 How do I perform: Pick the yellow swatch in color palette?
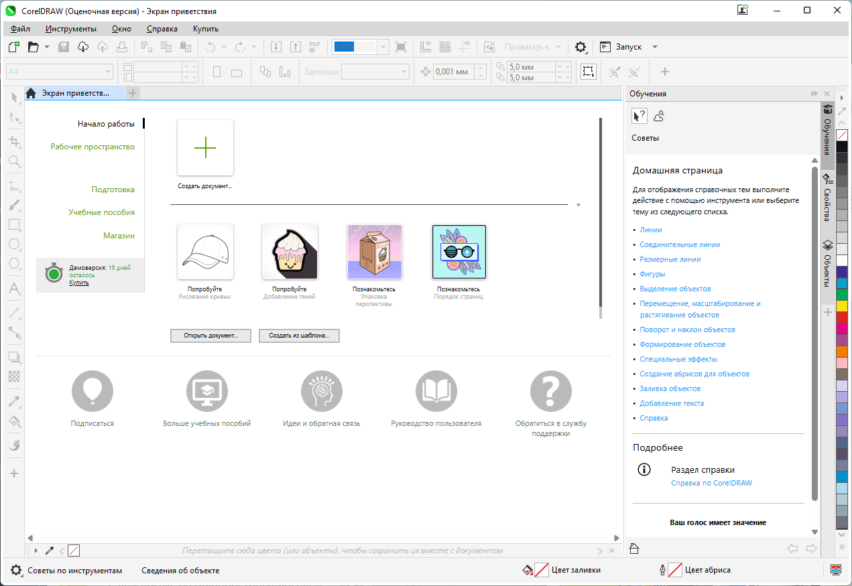(842, 305)
